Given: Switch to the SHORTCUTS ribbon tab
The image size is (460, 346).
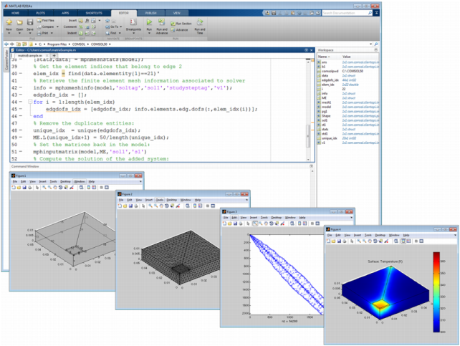Looking at the screenshot, I should [94, 13].
